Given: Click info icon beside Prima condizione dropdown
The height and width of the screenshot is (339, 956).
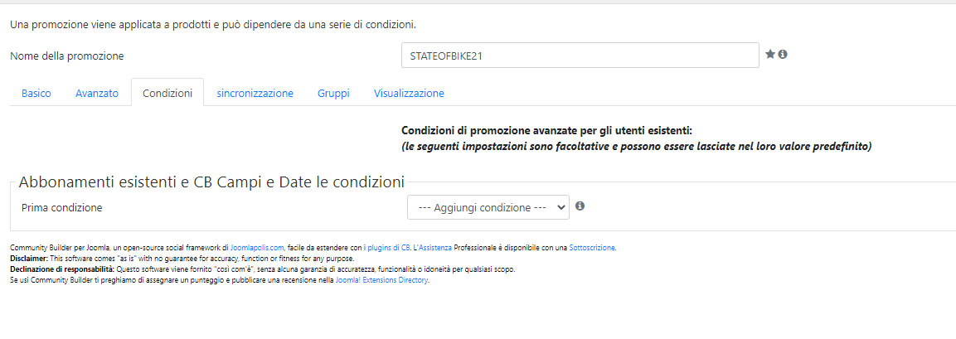Looking at the screenshot, I should click(x=580, y=206).
